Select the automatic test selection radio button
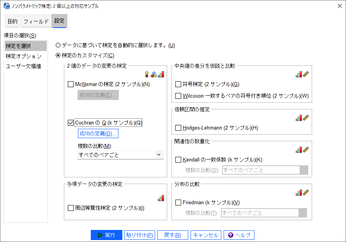The height and width of the screenshot is (242, 346). (58, 45)
